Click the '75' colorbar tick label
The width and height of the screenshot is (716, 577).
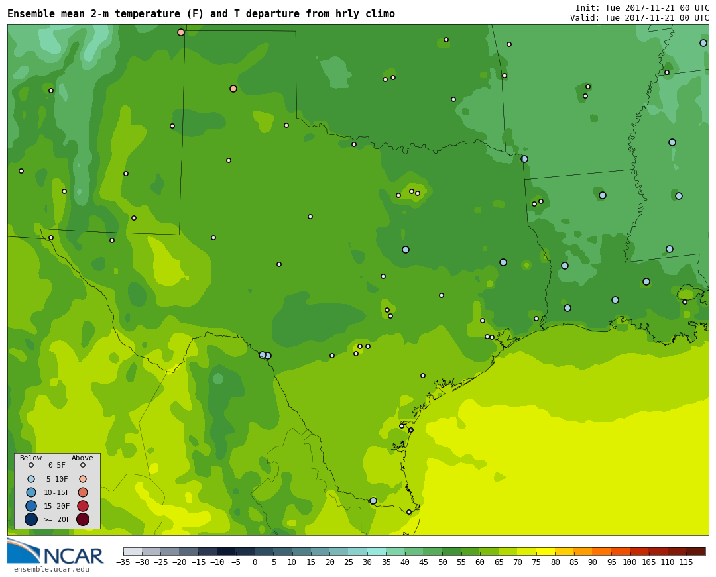536,562
